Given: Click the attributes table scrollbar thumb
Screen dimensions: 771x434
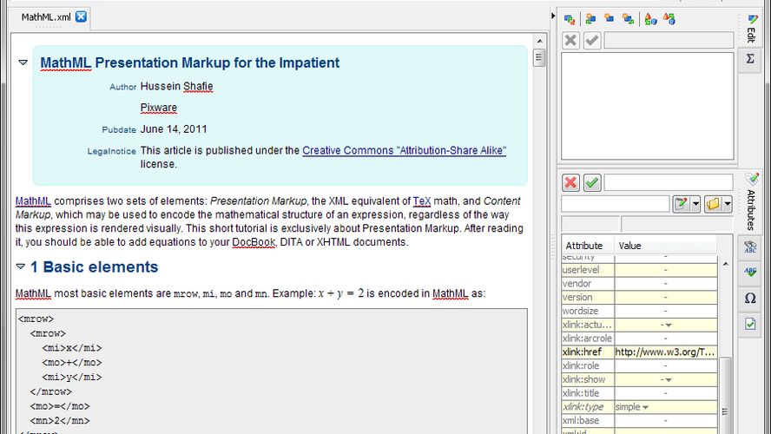Looking at the screenshot, I should 726,395.
